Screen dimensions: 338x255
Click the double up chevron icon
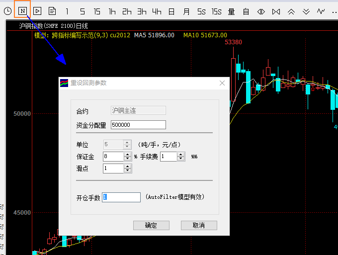pos(291,11)
